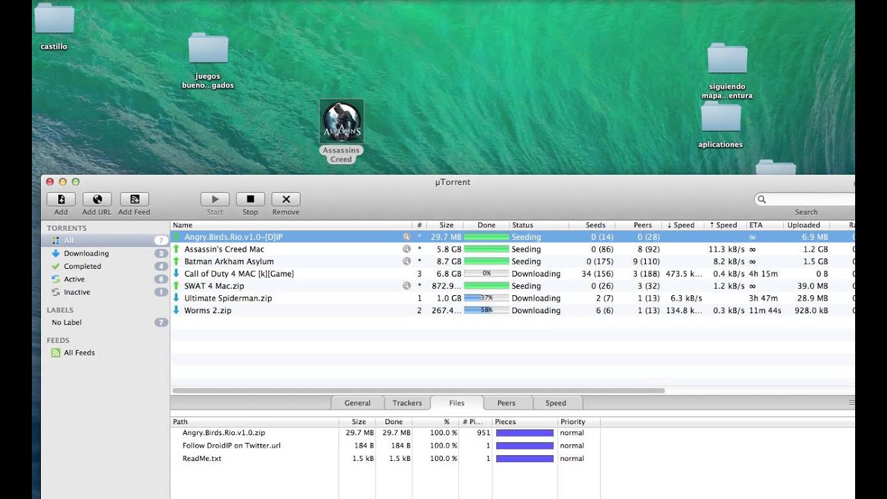
Task: Sort files by Priority column header
Action: [x=579, y=421]
